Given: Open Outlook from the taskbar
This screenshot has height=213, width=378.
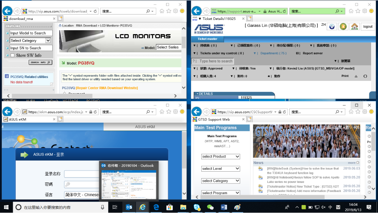Looking at the screenshot, I should tap(129, 207).
